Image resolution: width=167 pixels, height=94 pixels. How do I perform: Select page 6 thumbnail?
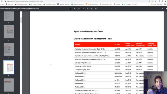coord(9,32)
